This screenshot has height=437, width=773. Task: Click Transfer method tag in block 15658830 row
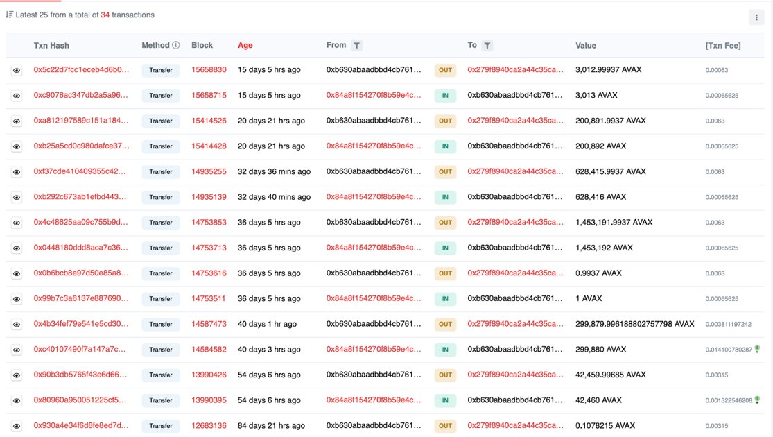pos(161,70)
